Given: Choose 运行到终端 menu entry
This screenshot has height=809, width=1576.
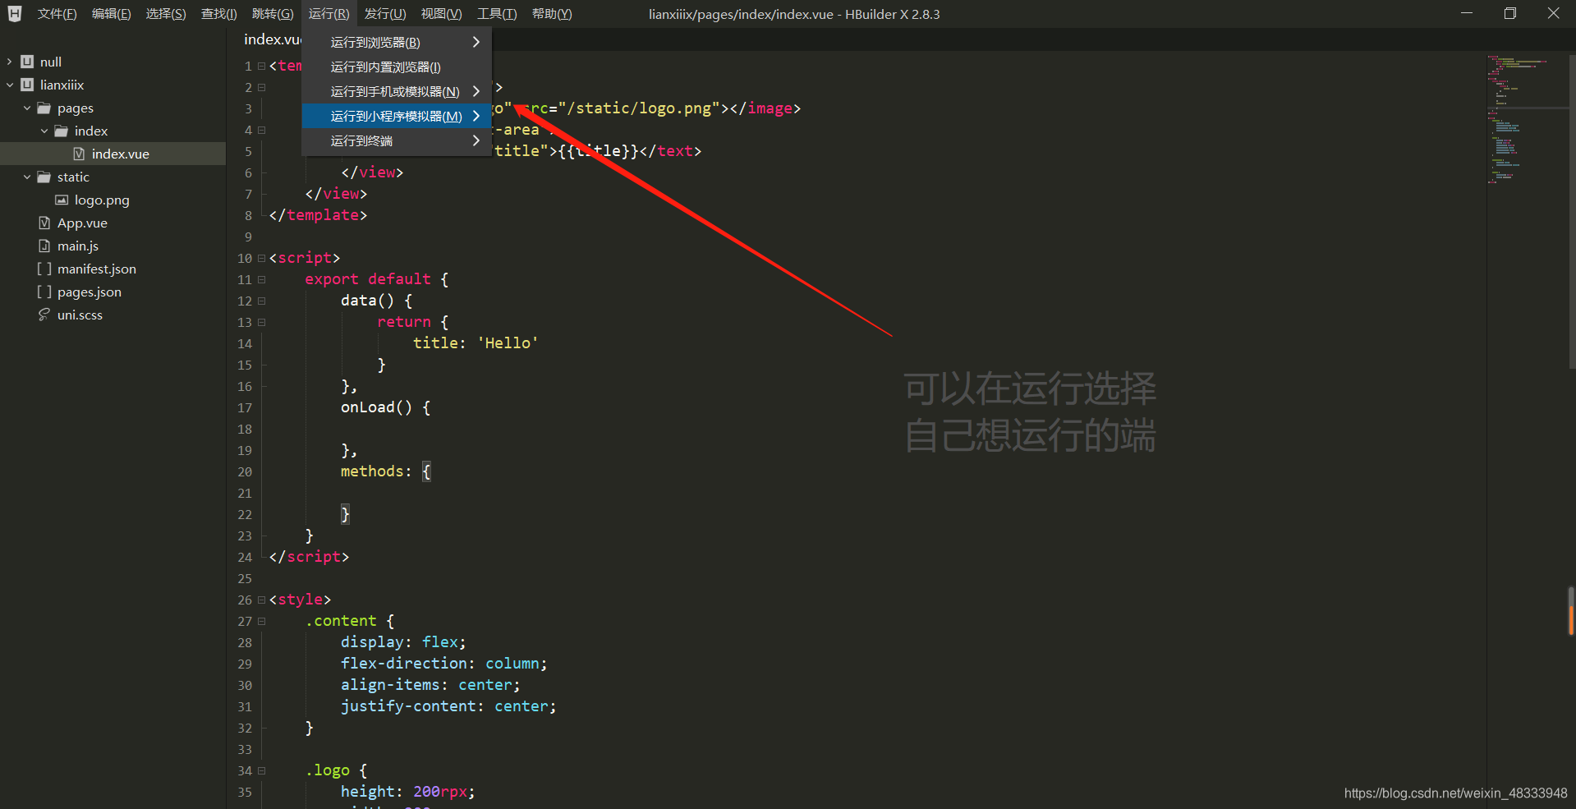Looking at the screenshot, I should click(397, 140).
